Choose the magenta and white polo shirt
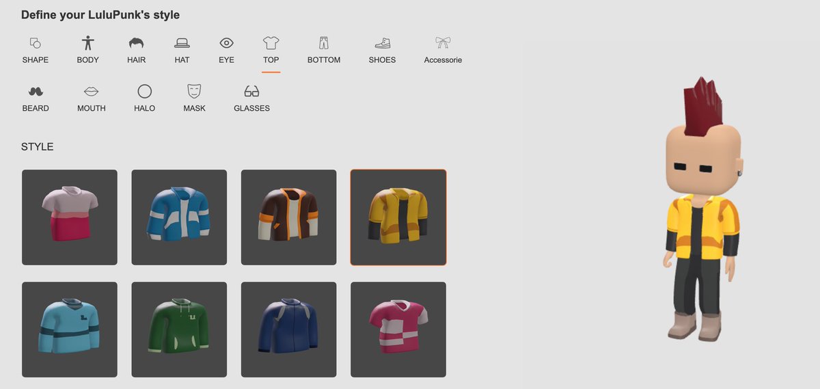Image resolution: width=820 pixels, height=389 pixels. point(398,330)
